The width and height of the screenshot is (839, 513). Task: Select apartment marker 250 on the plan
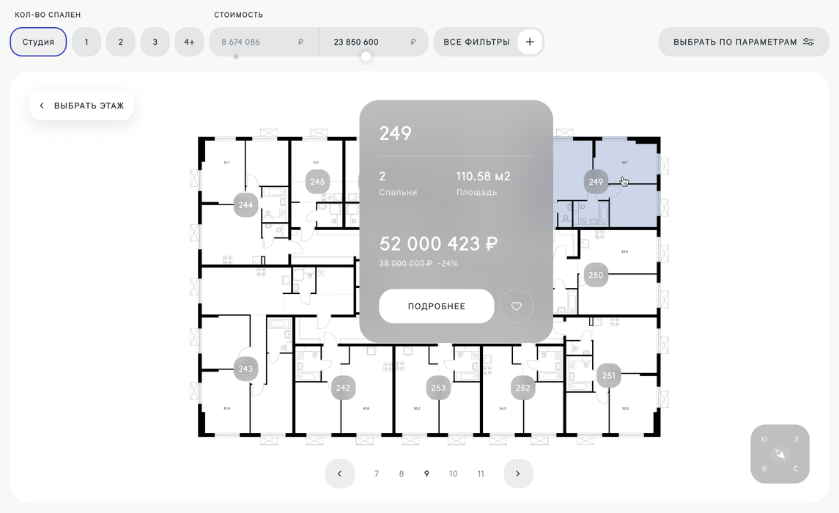tap(596, 275)
